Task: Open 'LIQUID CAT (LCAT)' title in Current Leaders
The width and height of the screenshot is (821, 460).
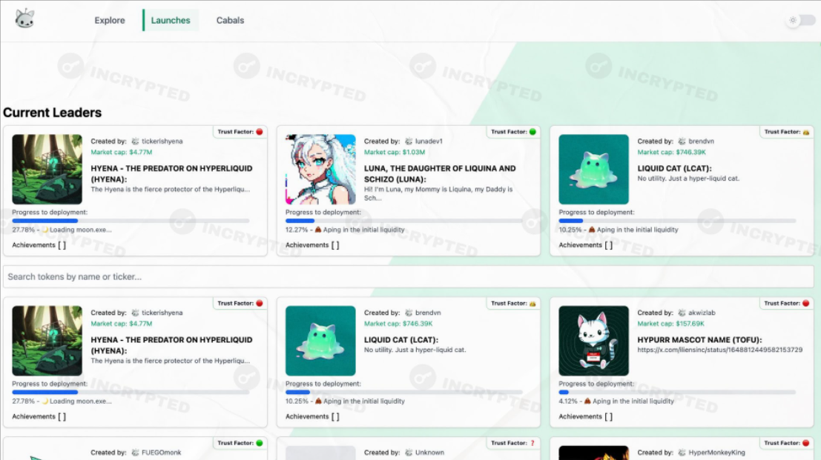Action: [674, 168]
